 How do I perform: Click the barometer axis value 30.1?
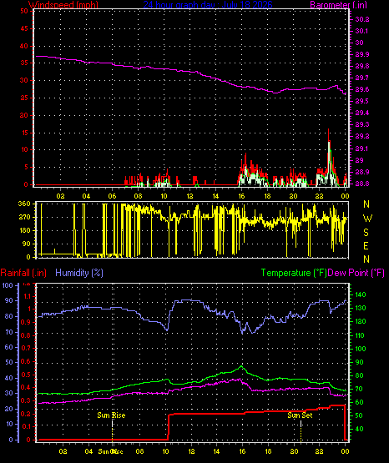point(362,31)
